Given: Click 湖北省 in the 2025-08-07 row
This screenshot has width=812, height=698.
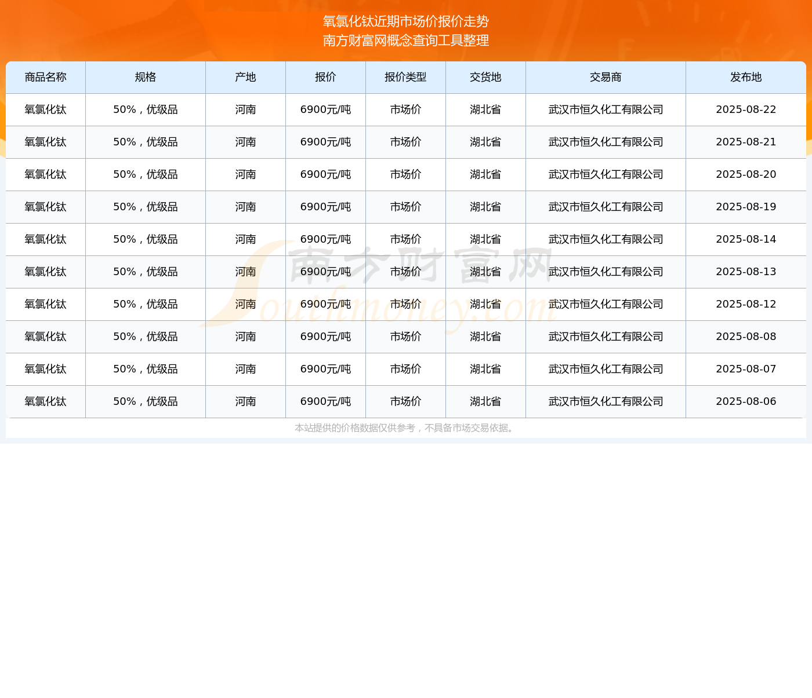Looking at the screenshot, I should click(485, 369).
